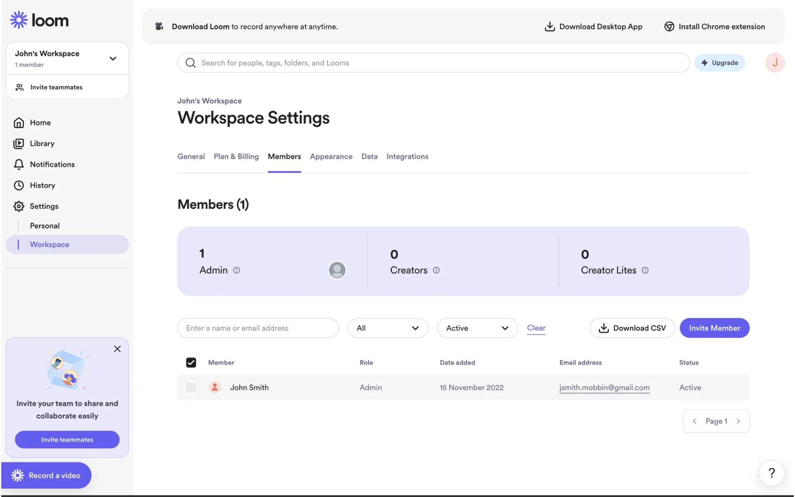The width and height of the screenshot is (795, 497).
Task: Click the Upgrade button near search
Action: [719, 62]
